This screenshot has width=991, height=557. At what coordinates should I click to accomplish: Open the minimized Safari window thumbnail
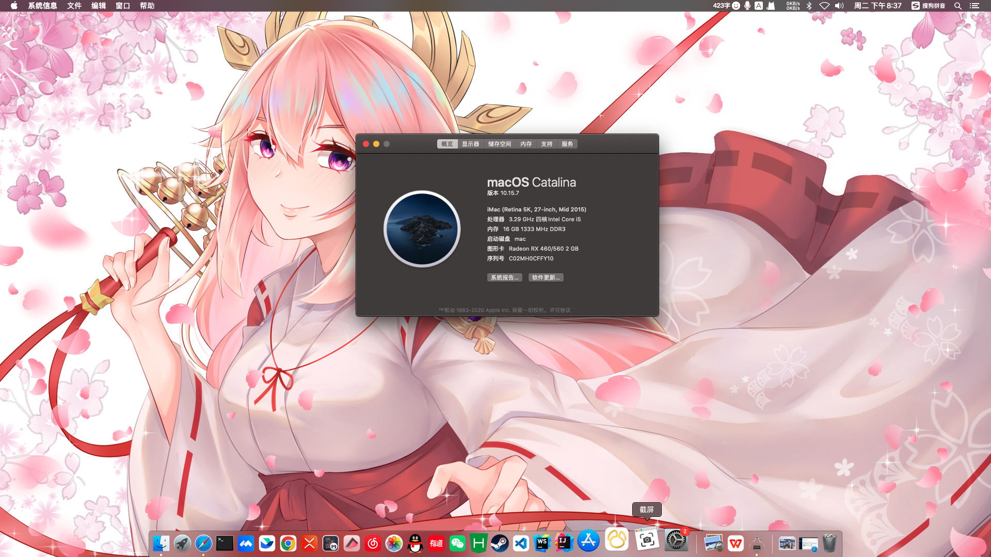[808, 544]
